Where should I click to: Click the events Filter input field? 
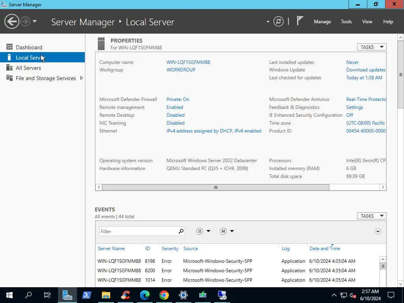coord(138,231)
